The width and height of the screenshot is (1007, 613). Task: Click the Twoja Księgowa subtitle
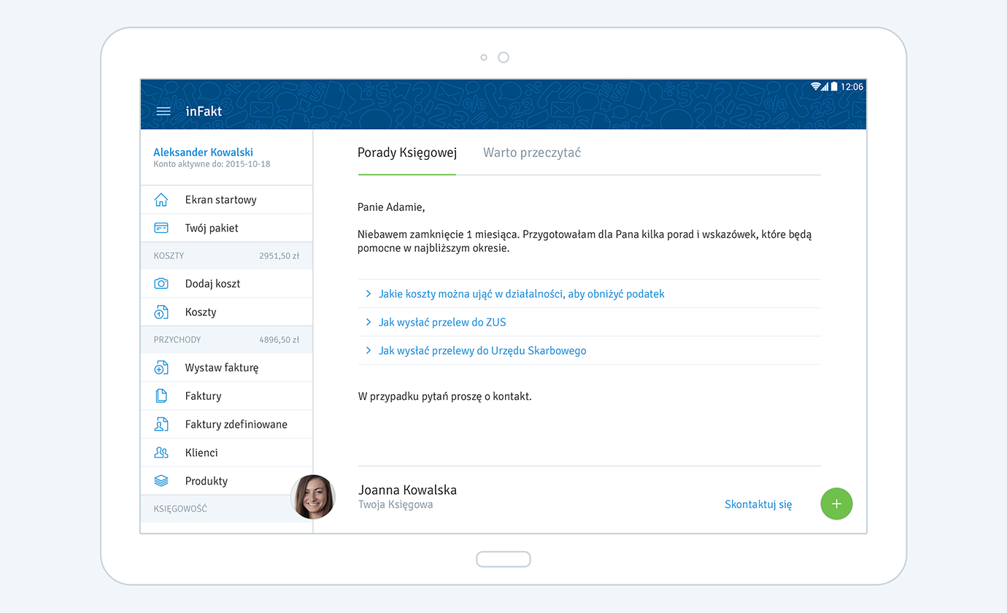396,504
